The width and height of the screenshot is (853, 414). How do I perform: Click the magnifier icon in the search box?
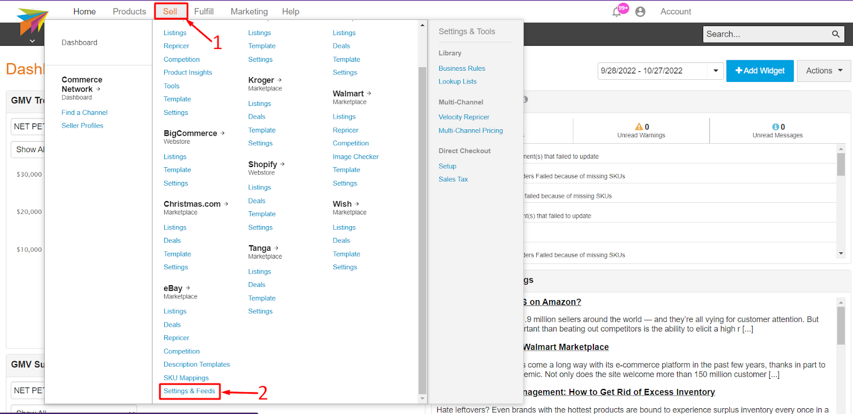(x=835, y=34)
